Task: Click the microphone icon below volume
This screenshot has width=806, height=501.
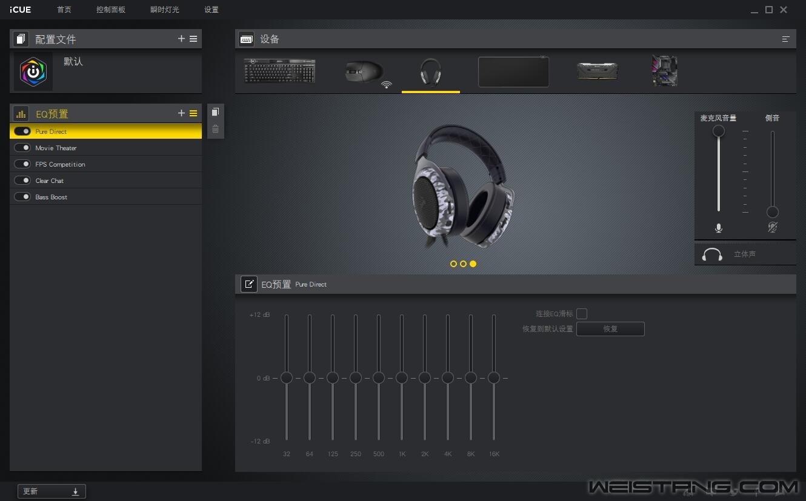Action: pyautogui.click(x=719, y=228)
